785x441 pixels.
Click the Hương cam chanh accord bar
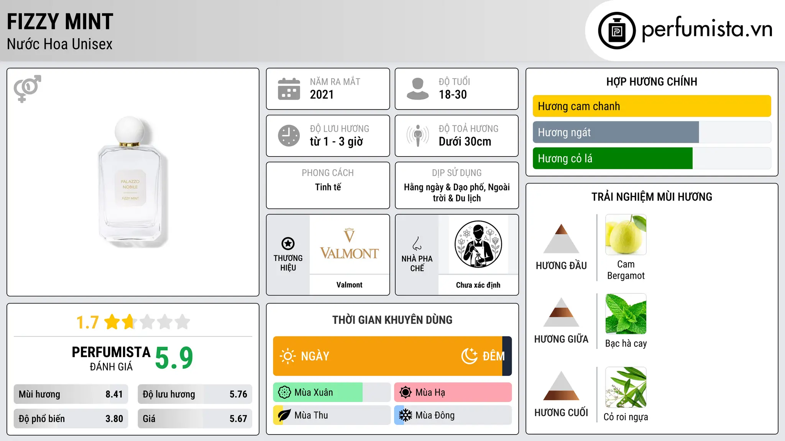click(652, 106)
